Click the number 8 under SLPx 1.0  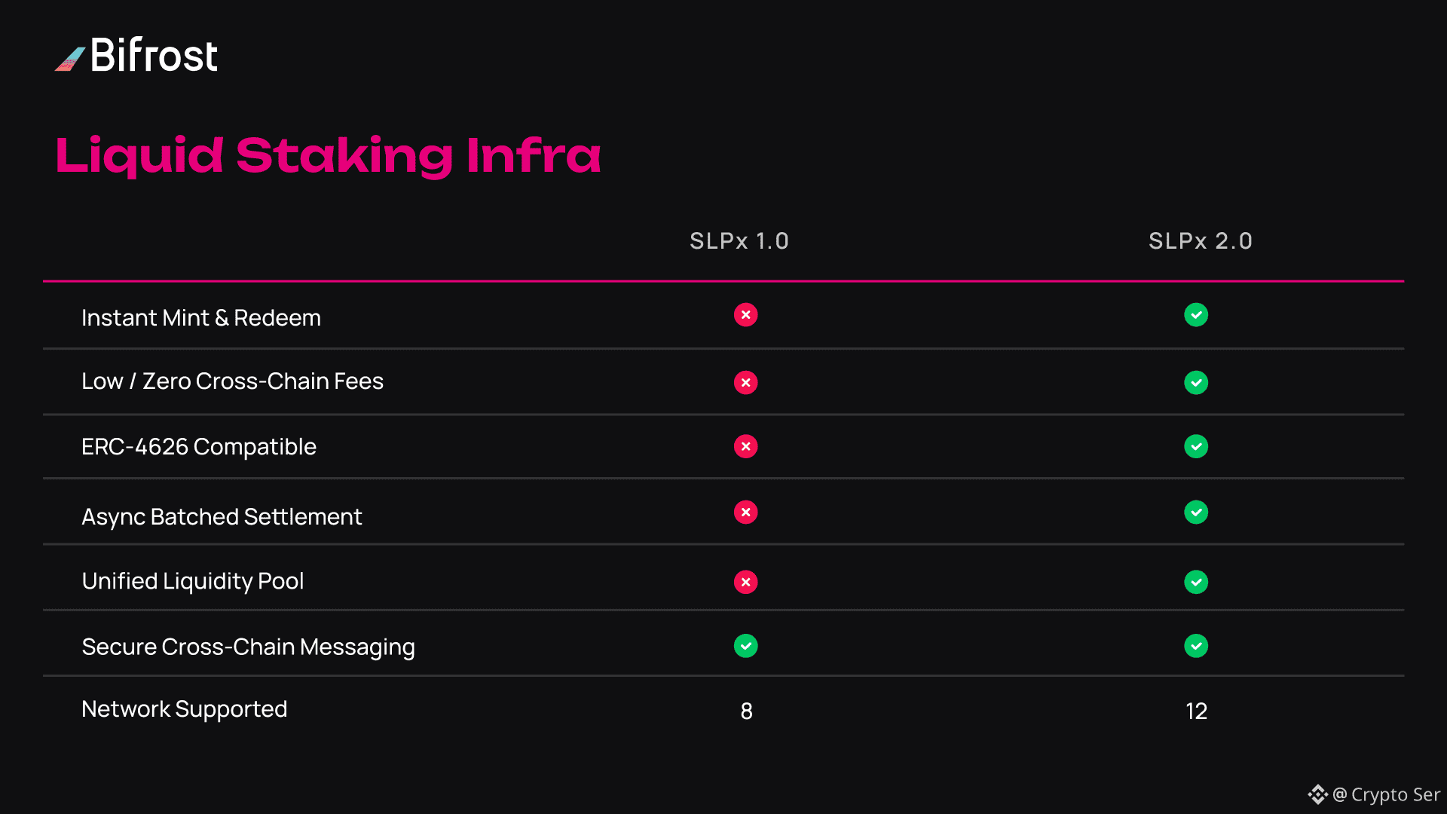coord(746,711)
